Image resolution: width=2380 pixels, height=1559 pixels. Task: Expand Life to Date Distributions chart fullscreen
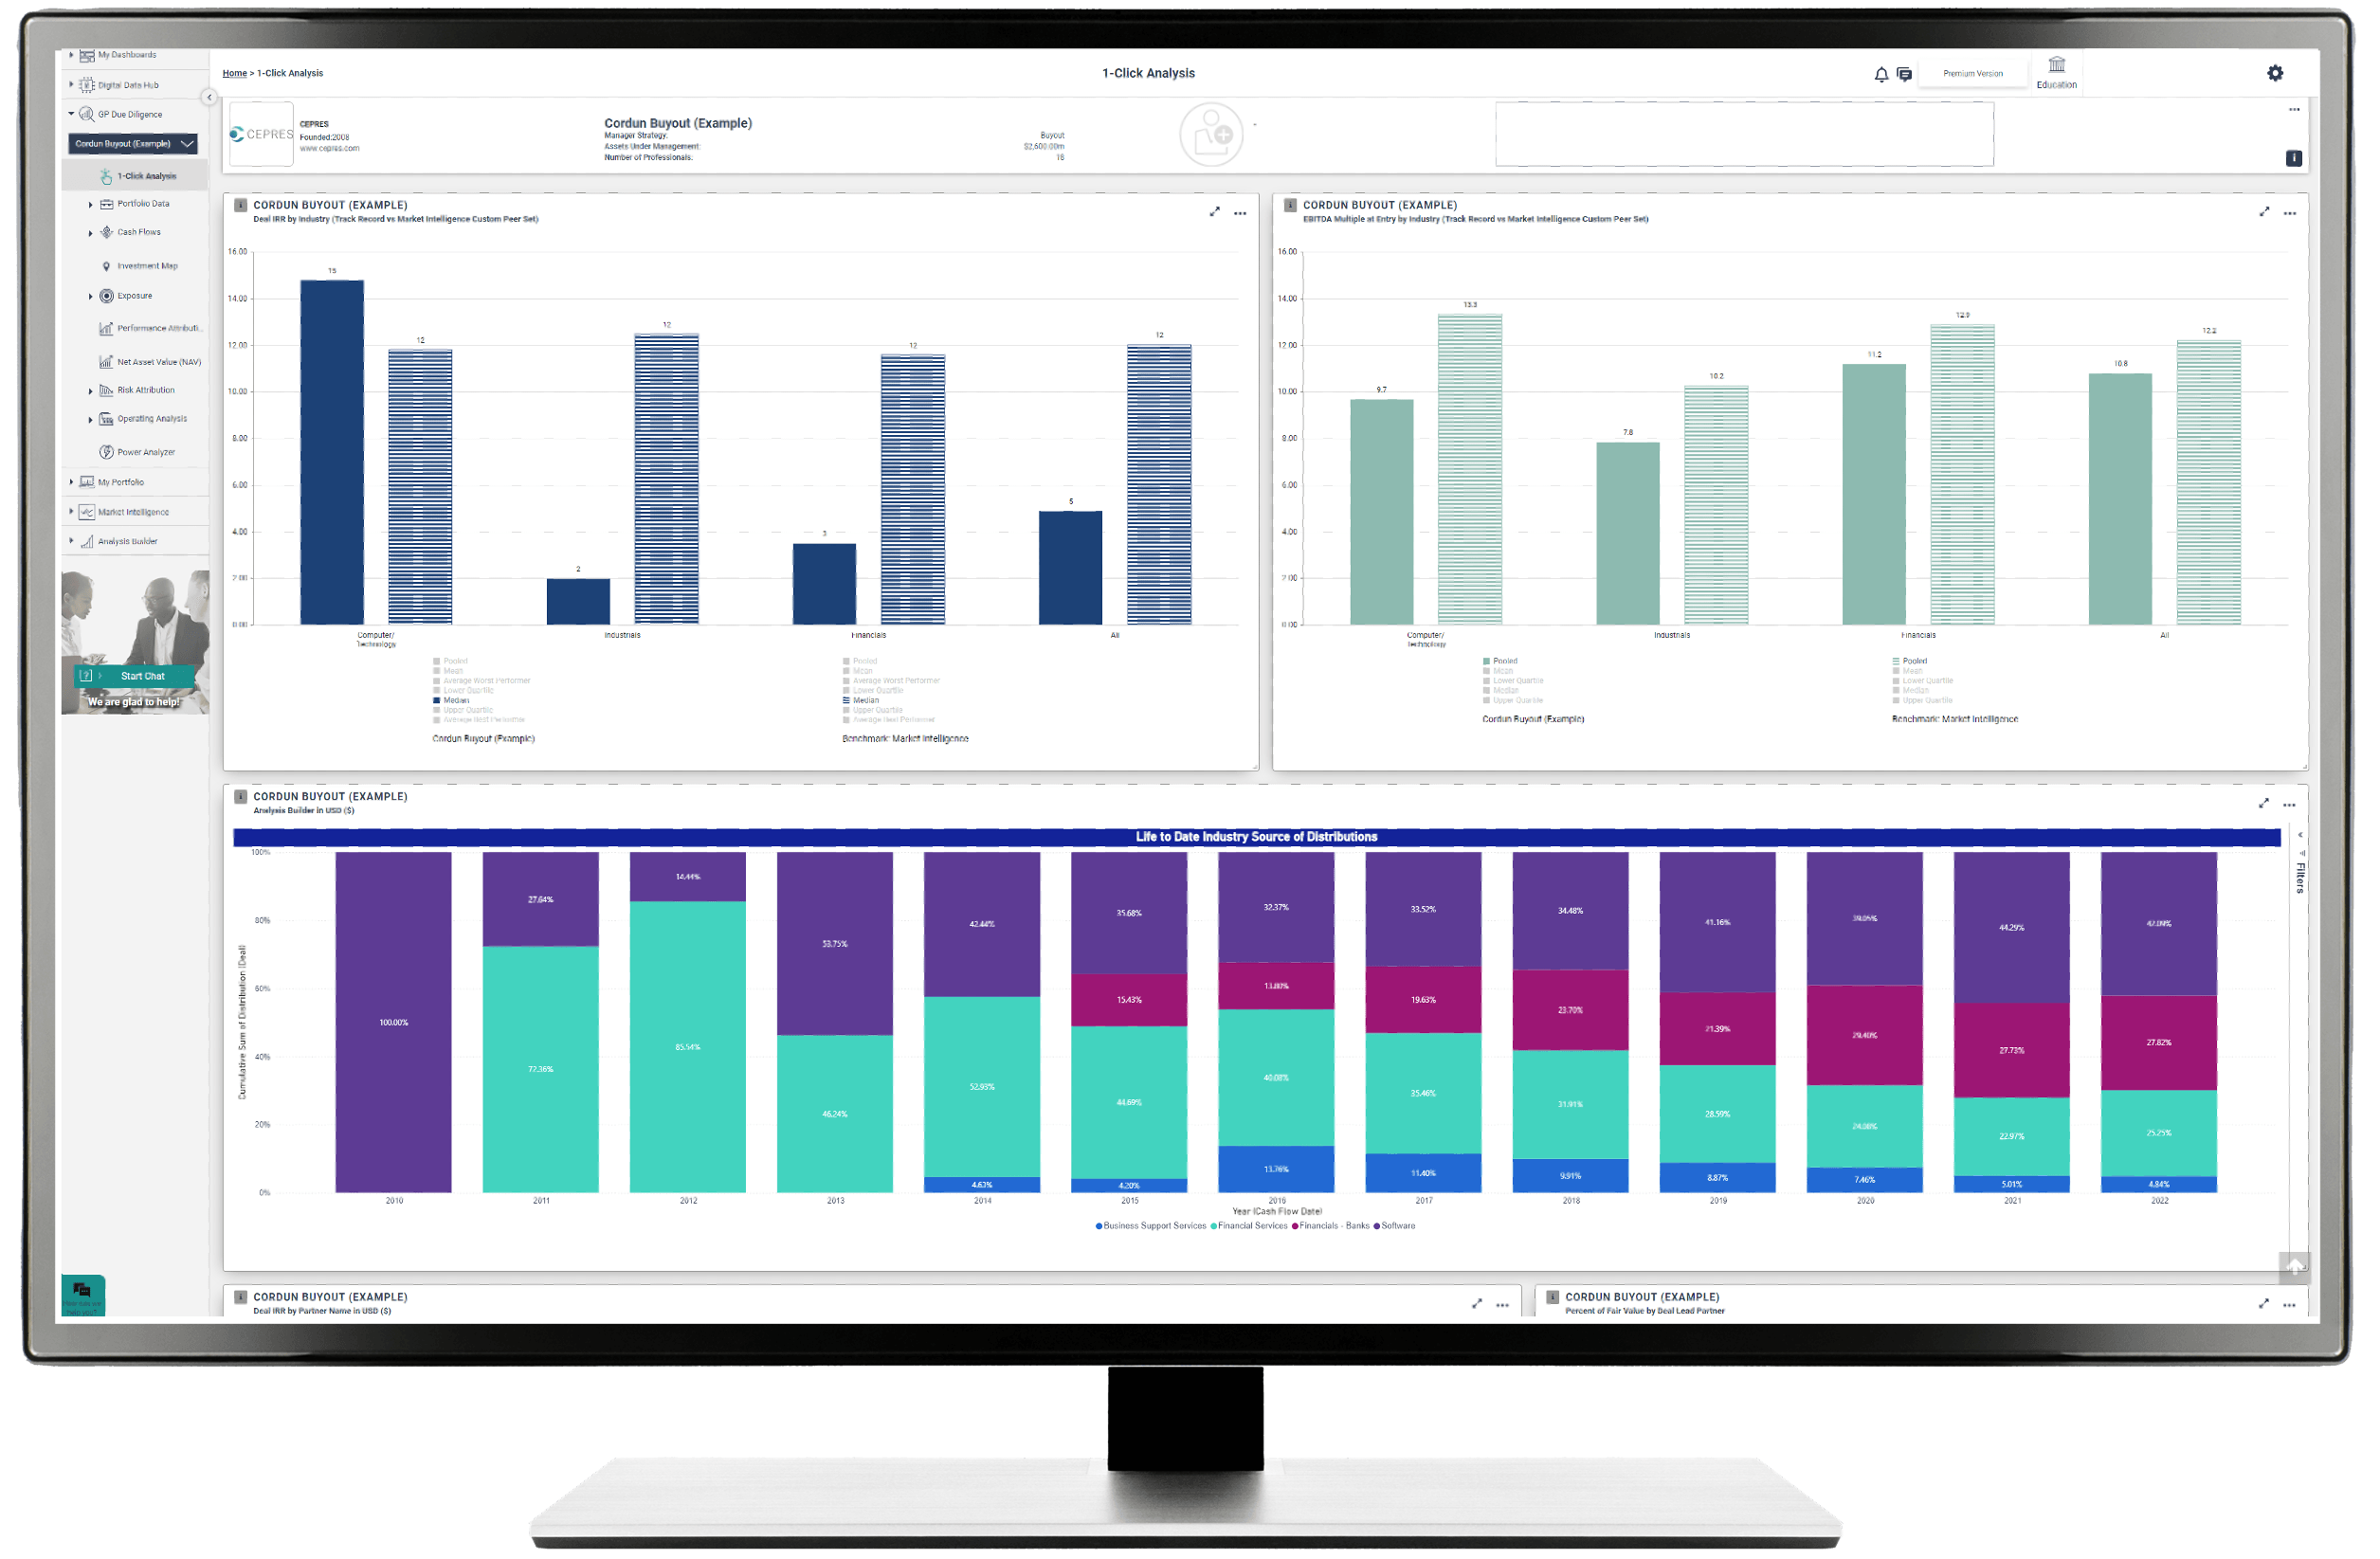pos(2263,804)
